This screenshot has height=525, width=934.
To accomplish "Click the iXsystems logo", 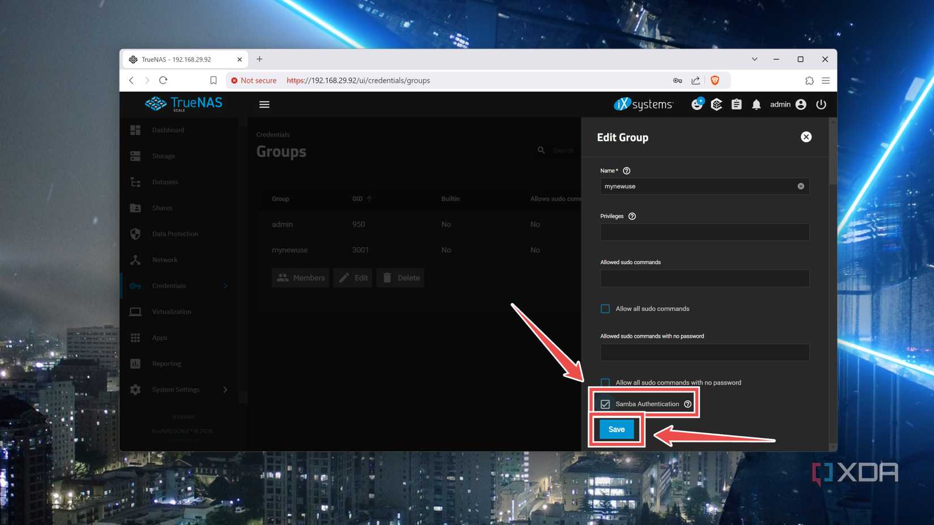I will [x=643, y=104].
